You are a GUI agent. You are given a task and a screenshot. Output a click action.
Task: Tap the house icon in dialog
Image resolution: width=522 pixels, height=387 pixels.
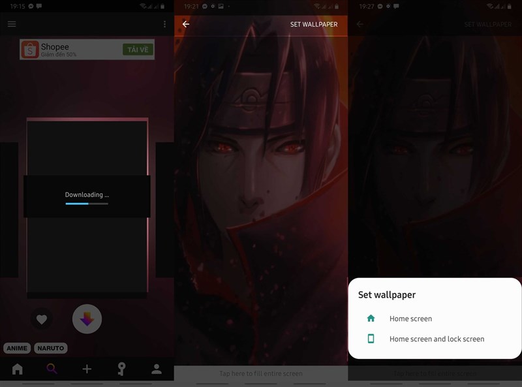tap(371, 318)
